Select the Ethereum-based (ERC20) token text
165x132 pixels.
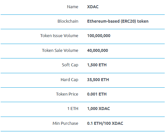click(x=118, y=21)
